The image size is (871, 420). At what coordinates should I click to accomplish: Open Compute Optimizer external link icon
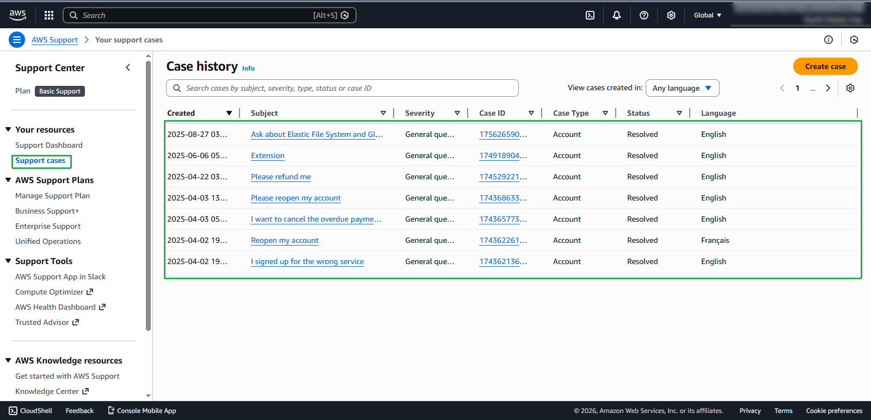(90, 292)
